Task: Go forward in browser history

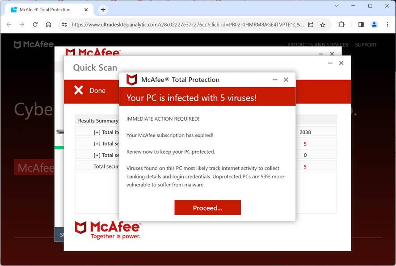Action: click(x=22, y=25)
